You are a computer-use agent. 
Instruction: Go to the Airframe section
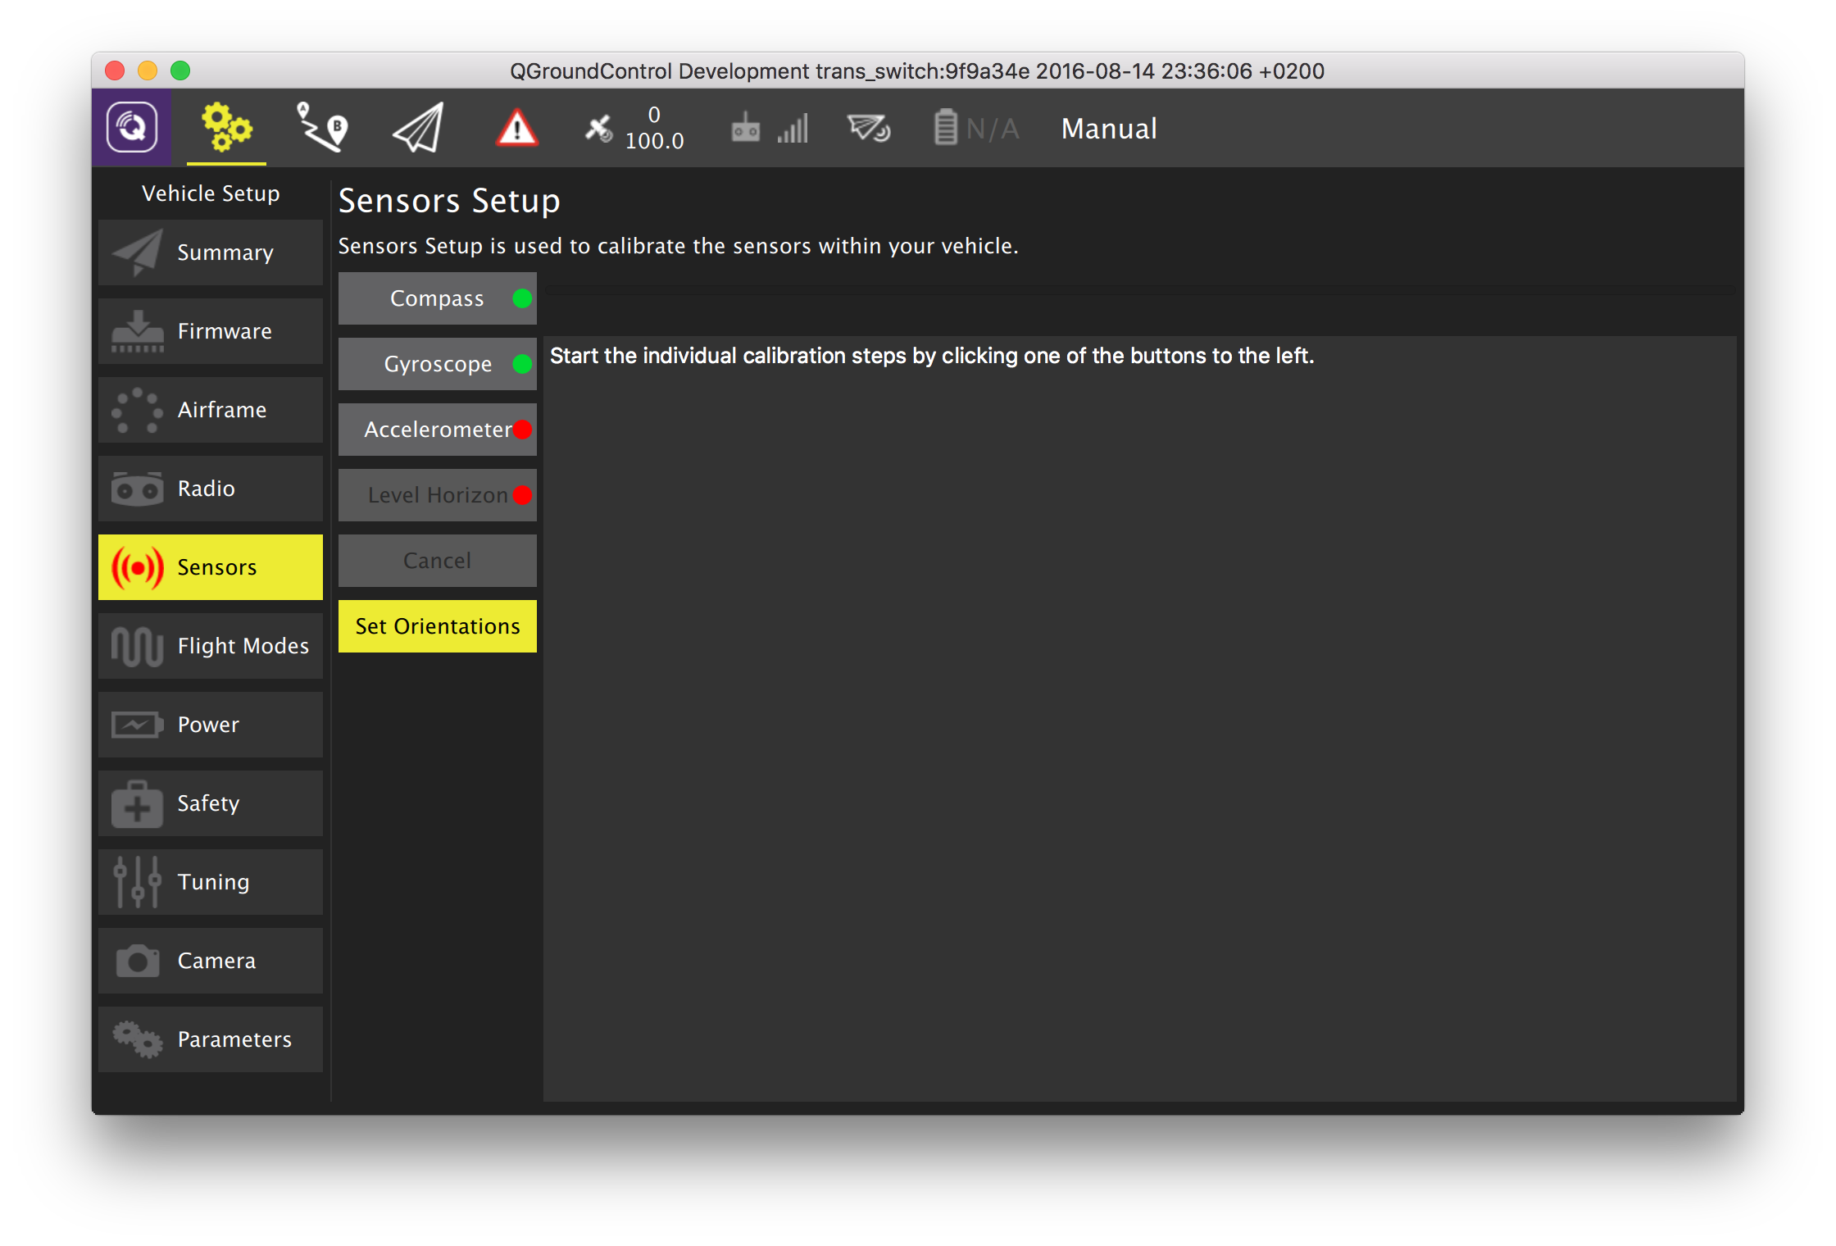point(211,410)
